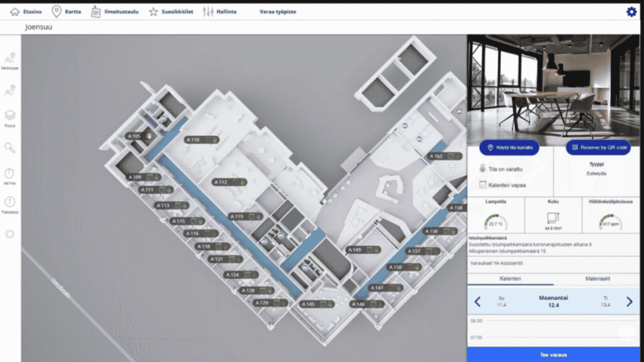
Task: Click the second person-location sidebar icon
Action: pos(10,90)
